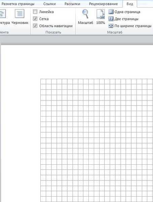Set zoom with the 100% page icon
Screen dimensions: 153x202
point(101,14)
